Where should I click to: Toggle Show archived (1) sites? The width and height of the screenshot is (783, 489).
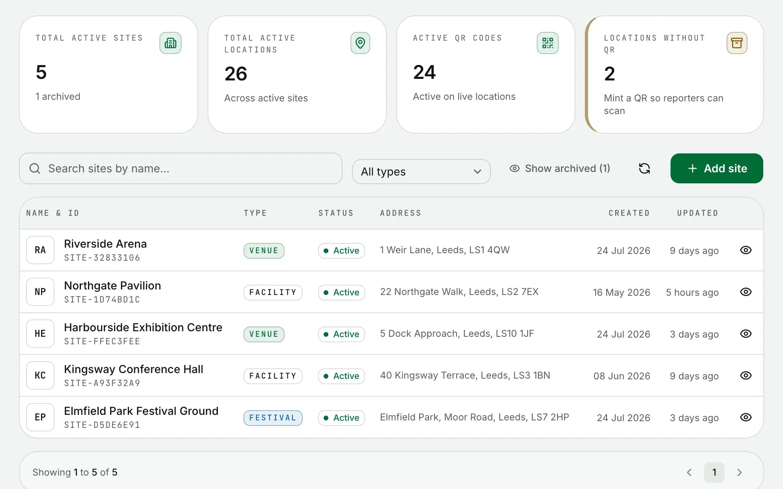(560, 168)
